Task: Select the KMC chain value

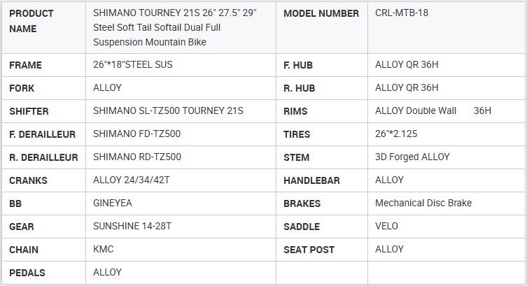Action: 104,250
